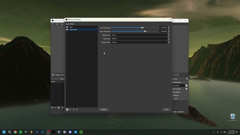Show hidden system tray icons chevron

(213, 132)
